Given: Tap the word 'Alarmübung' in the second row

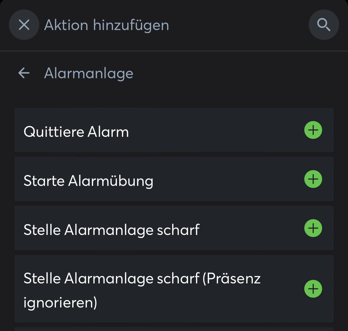Looking at the screenshot, I should pos(111,181).
